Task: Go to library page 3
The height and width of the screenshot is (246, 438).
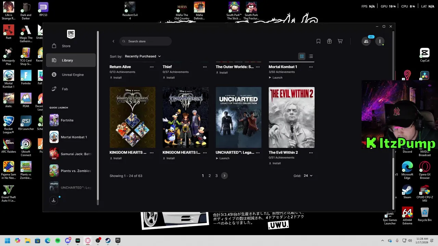Action: point(216,176)
